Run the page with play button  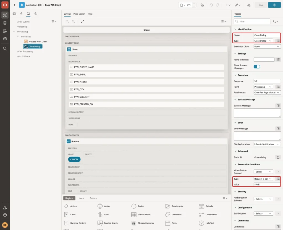point(274,5)
